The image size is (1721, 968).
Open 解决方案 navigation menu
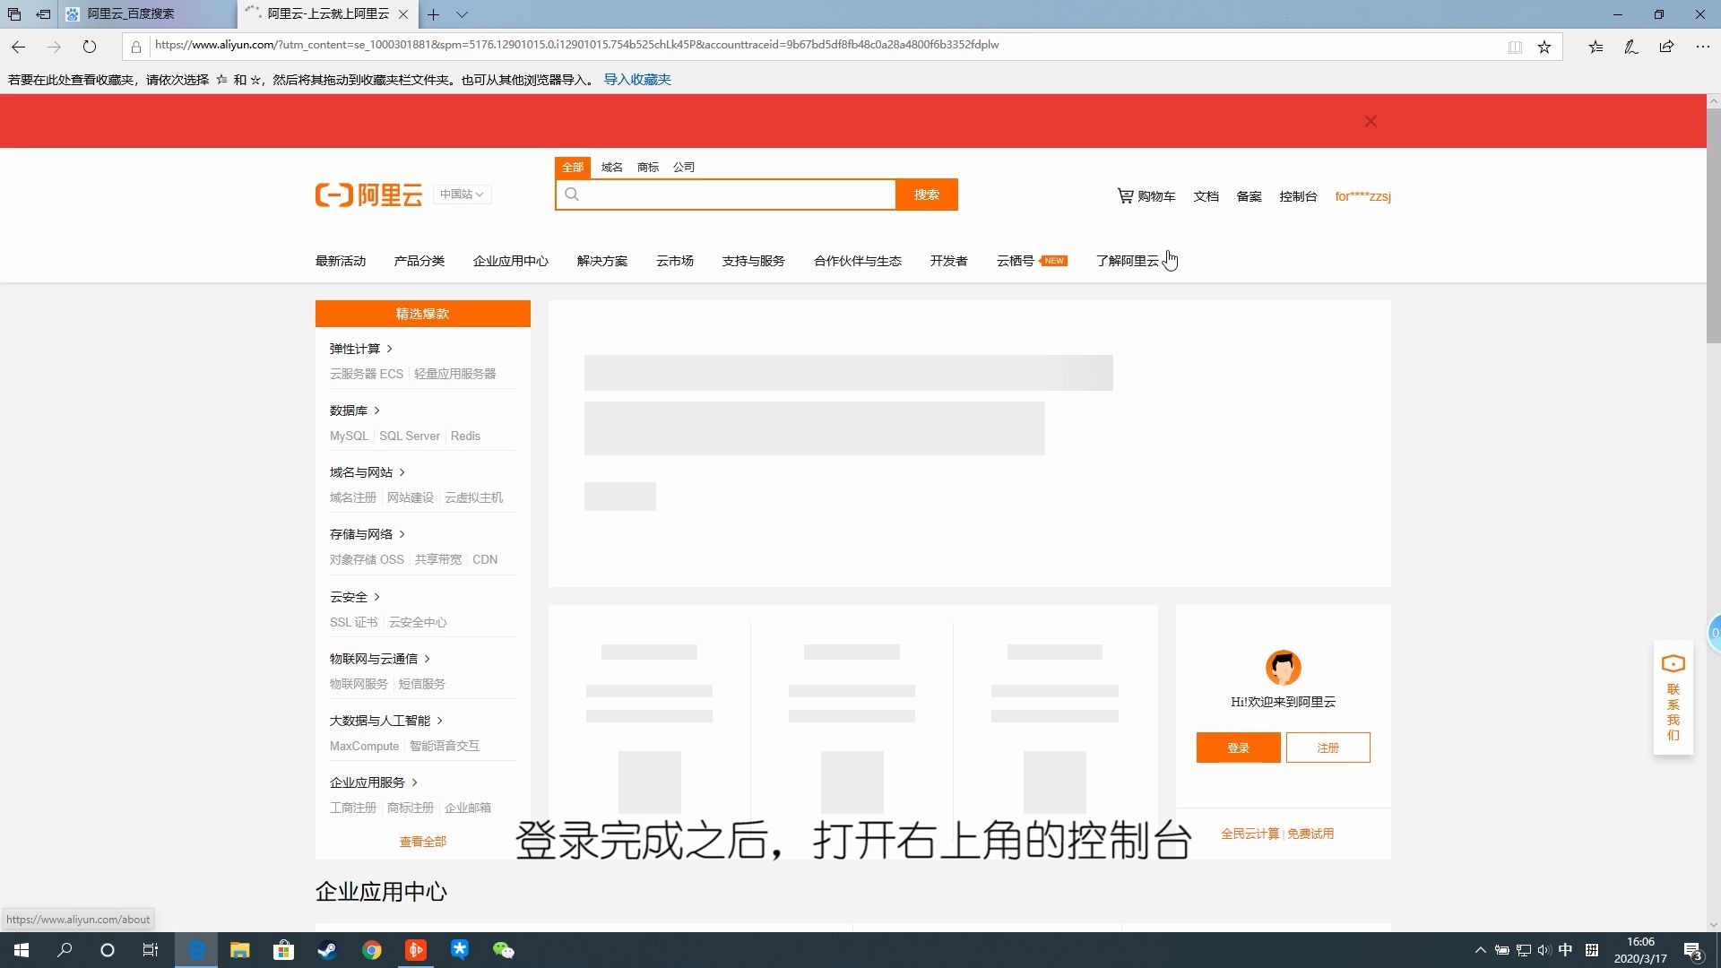(x=601, y=261)
